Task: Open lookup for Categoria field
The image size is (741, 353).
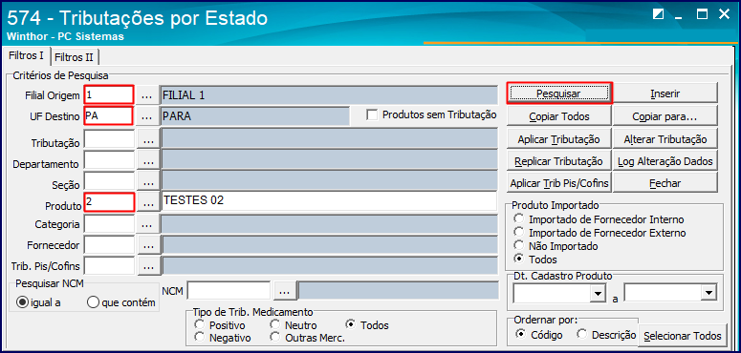Action: [x=148, y=224]
